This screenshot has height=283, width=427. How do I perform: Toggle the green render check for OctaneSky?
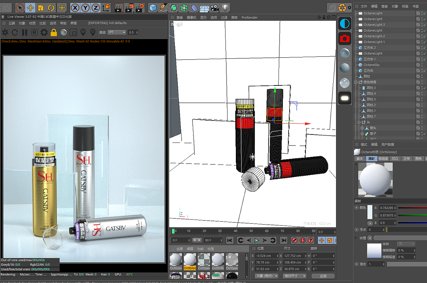tap(425, 65)
